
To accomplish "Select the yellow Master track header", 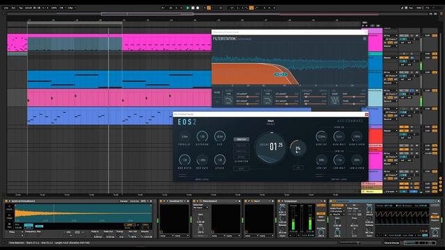I will coord(372,192).
